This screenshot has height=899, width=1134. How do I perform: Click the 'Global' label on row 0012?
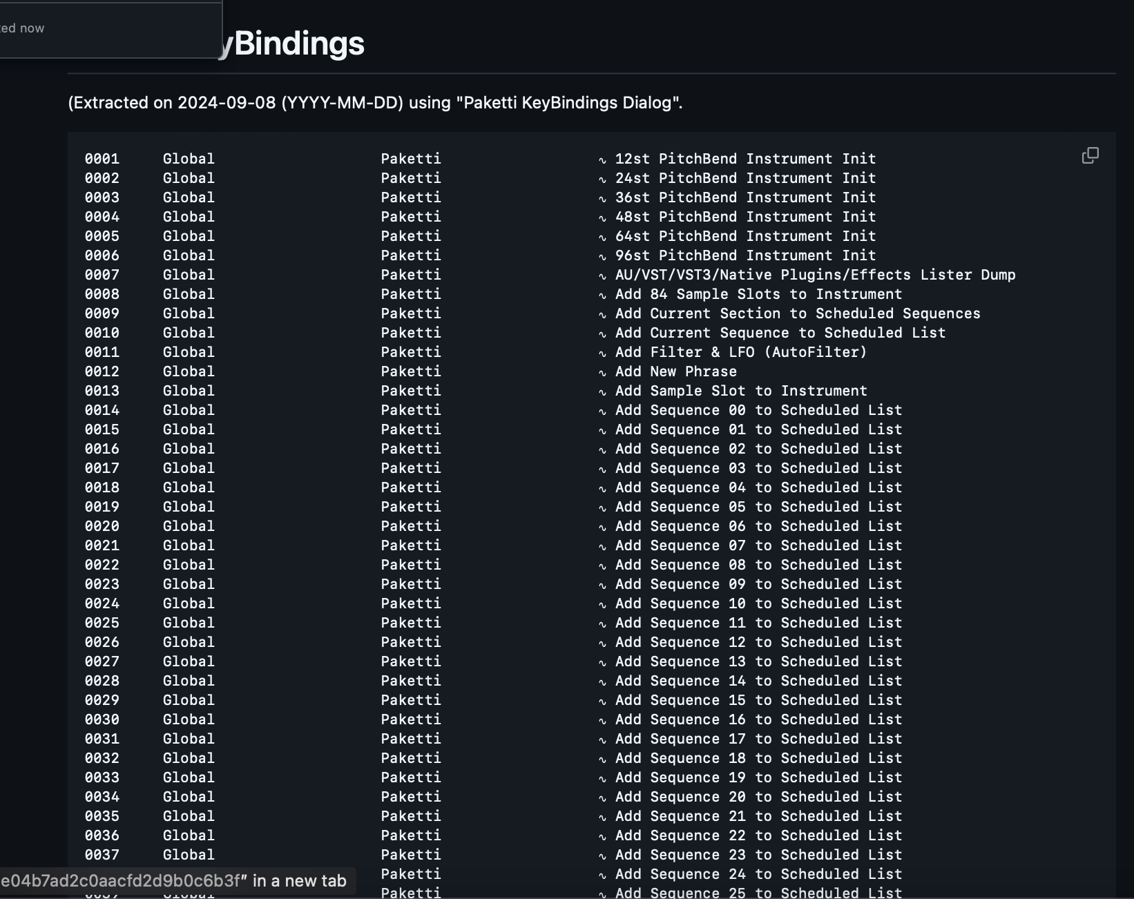pos(189,371)
